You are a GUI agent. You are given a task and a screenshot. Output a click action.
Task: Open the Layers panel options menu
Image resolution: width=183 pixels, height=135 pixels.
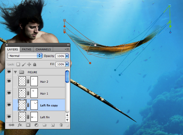tap(67, 50)
